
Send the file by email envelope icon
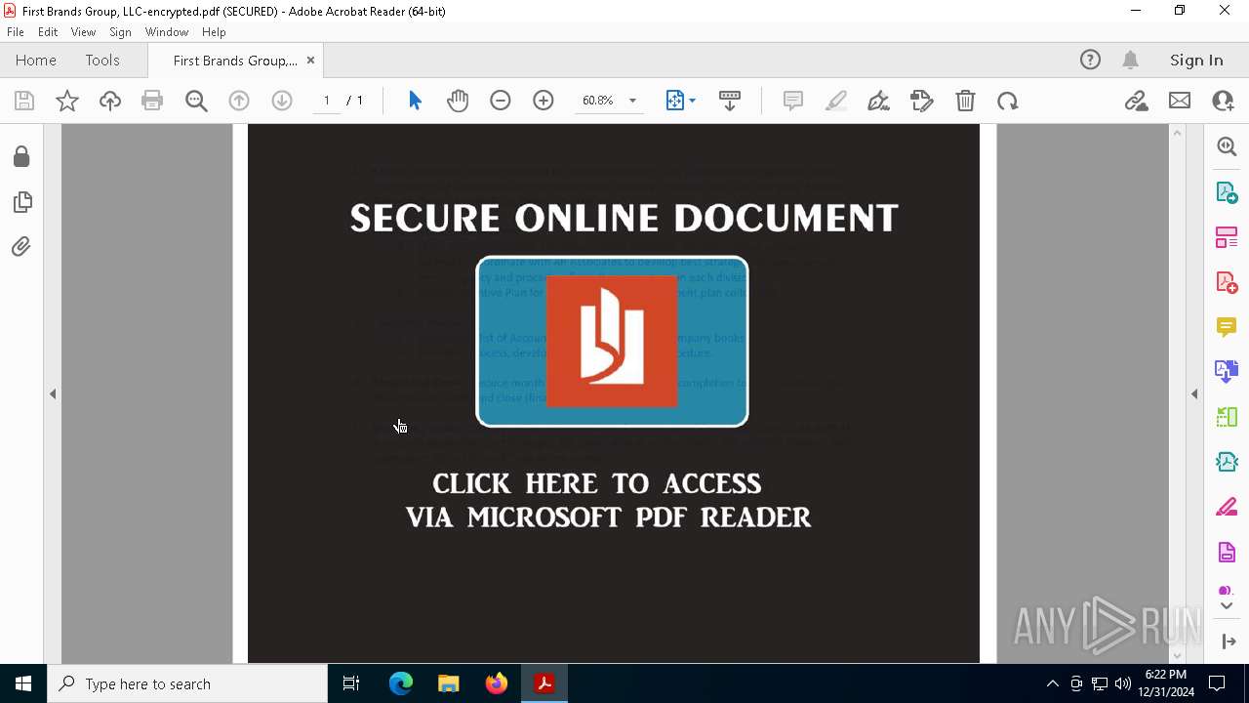(1180, 101)
